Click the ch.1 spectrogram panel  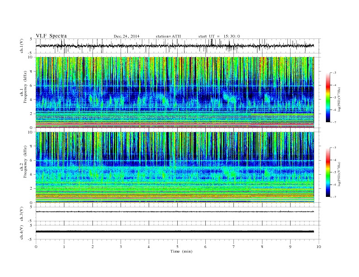coord(175,92)
